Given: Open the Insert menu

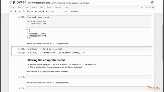Looking at the screenshot, I should (x=34, y=7).
